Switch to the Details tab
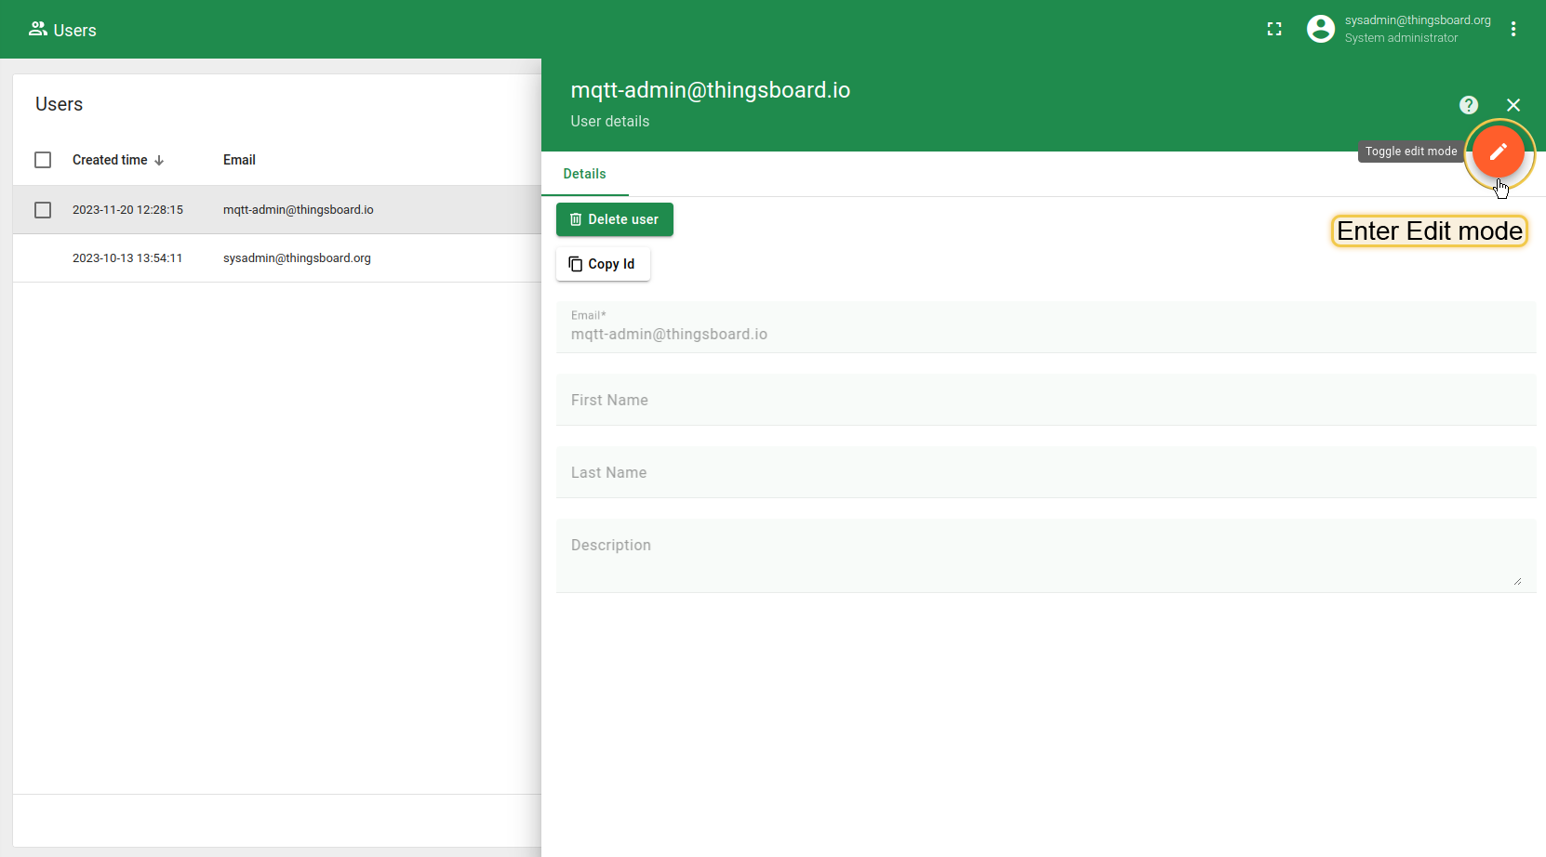1546x857 pixels. point(584,174)
